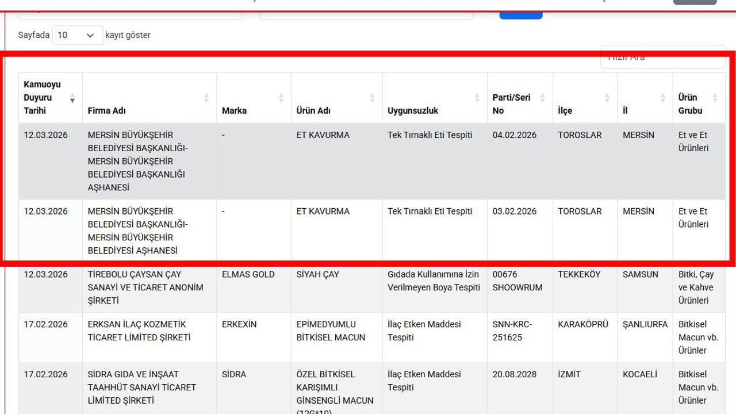Sort by Ürün Adı using arrows icon
Screen dimensions: 736x414
click(x=372, y=98)
